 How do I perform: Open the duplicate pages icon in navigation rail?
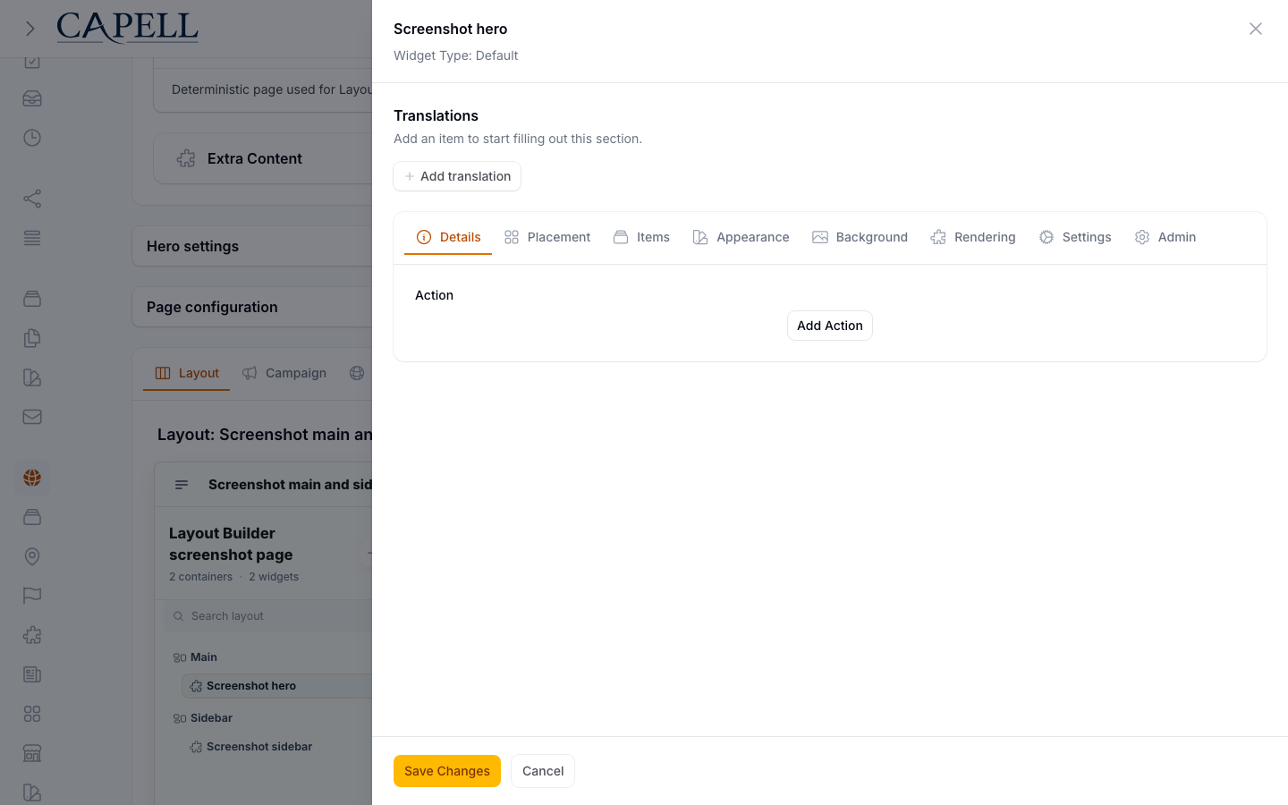tap(32, 338)
